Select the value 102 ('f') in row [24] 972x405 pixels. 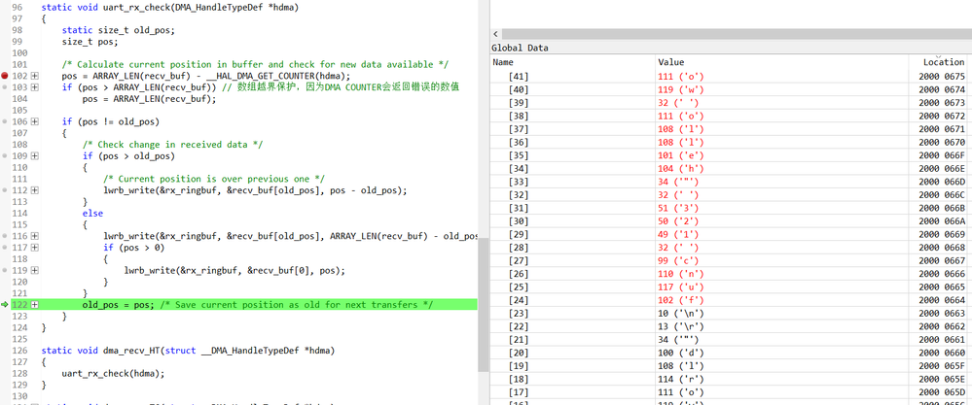coord(681,300)
